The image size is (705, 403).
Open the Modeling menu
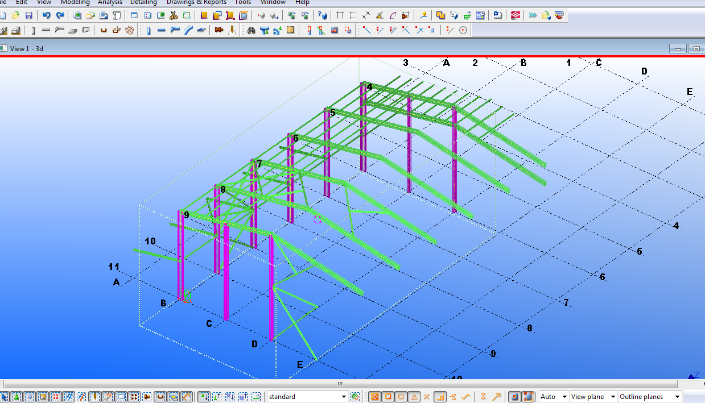(x=75, y=2)
